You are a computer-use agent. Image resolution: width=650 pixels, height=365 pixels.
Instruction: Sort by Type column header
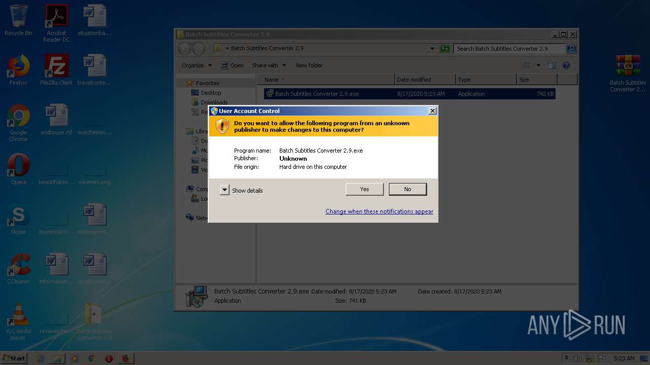pos(486,80)
